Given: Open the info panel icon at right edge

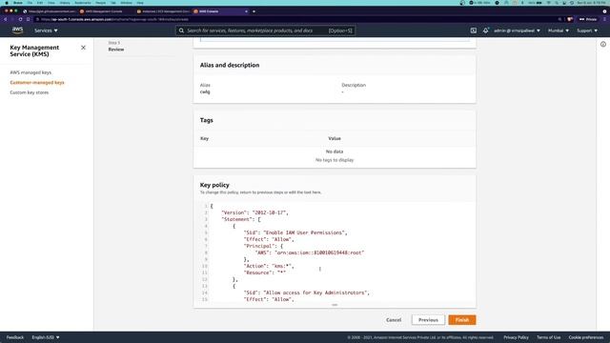Looking at the screenshot, I should [603, 45].
